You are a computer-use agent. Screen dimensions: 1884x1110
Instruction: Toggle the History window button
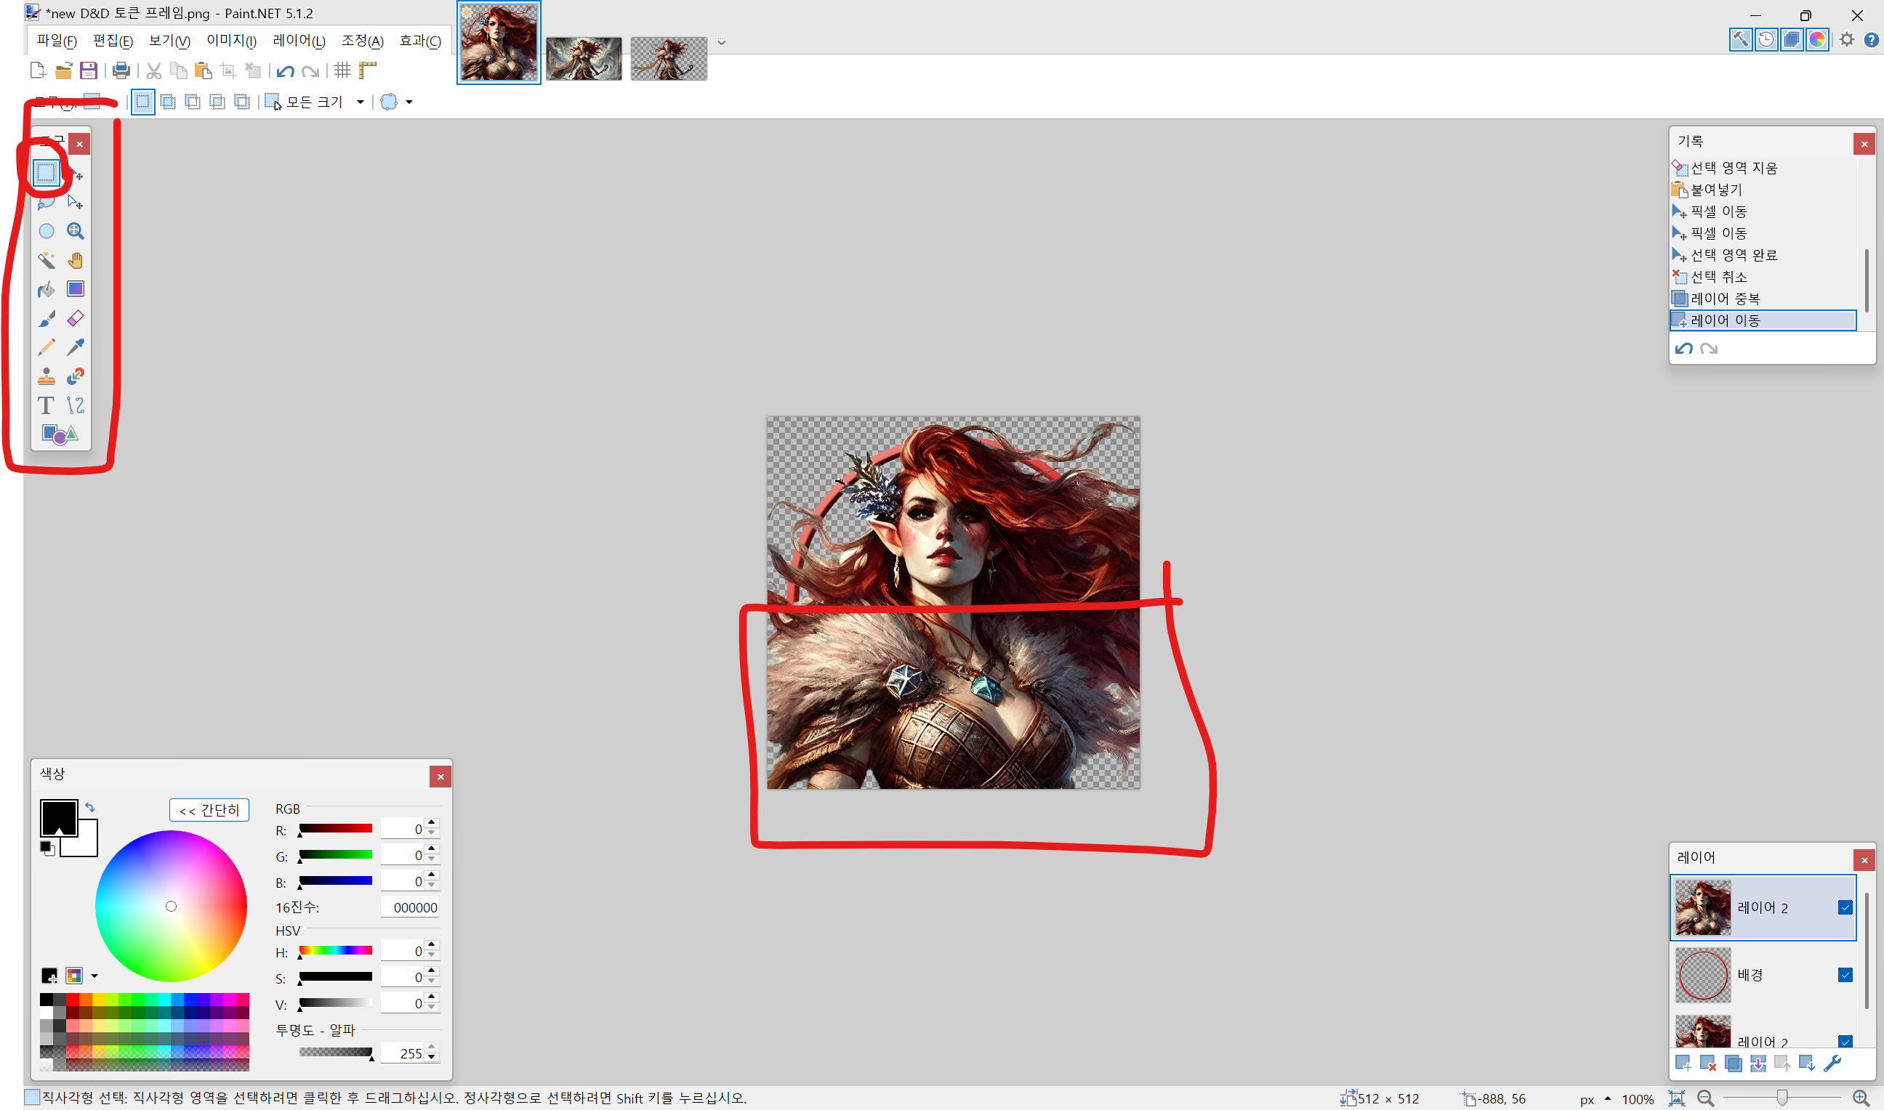1766,40
